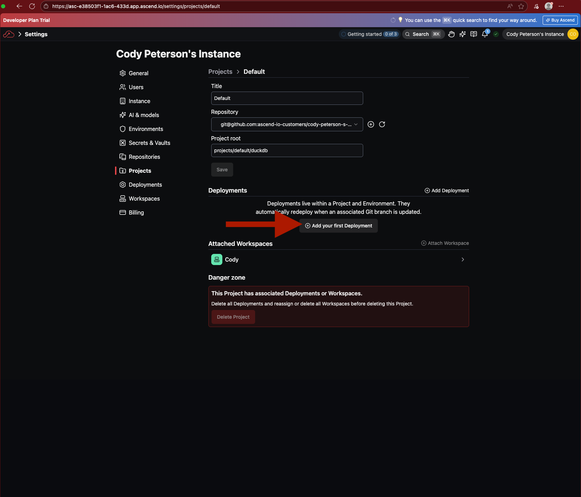
Task: Open the notifications bell
Action: tap(485, 34)
